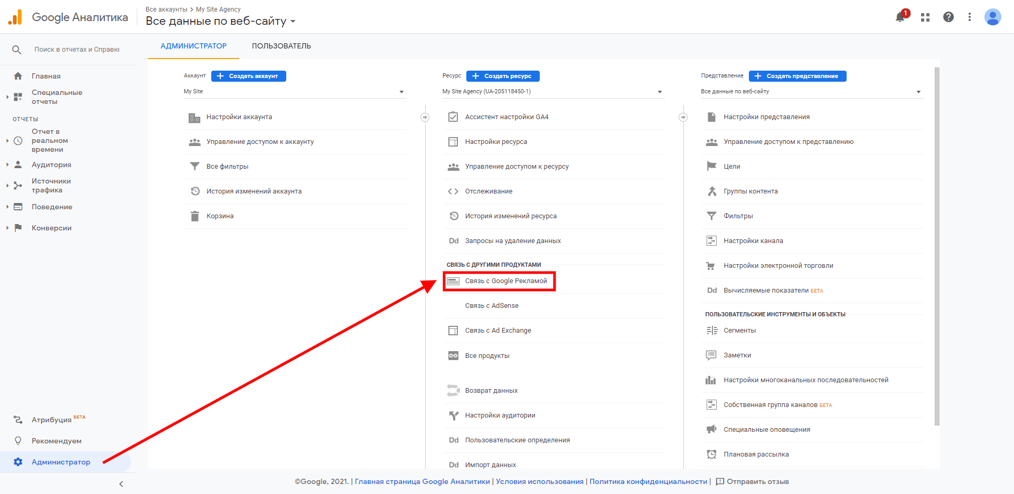Click the history icon for История изменений аккаунта

195,191
